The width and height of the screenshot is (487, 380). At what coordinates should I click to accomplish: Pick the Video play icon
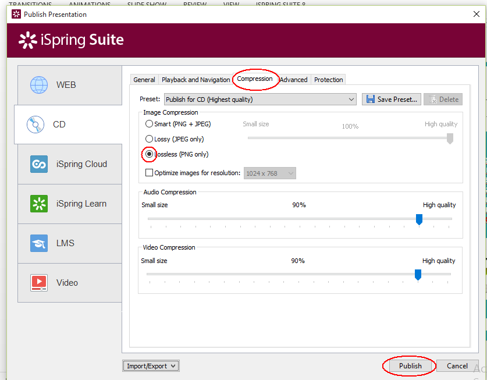39,283
